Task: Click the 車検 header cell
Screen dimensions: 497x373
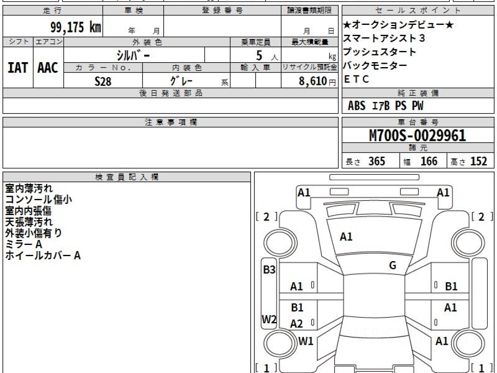Action: pyautogui.click(x=133, y=11)
